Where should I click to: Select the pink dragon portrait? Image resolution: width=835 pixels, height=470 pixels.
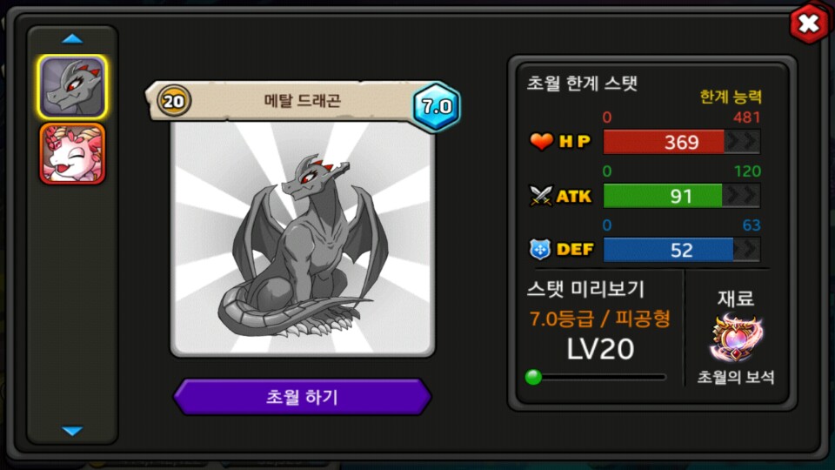(72, 154)
